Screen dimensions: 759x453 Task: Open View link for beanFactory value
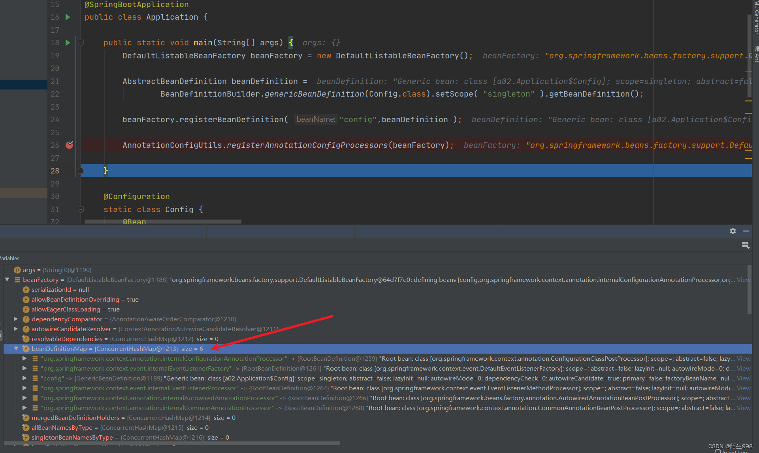click(x=743, y=280)
